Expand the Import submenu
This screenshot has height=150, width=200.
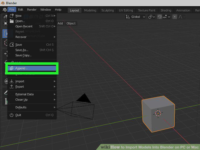tap(32, 81)
